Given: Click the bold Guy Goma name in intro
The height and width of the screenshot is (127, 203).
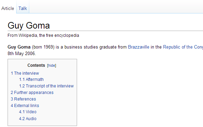Looking at the screenshot, I should (x=19, y=47).
